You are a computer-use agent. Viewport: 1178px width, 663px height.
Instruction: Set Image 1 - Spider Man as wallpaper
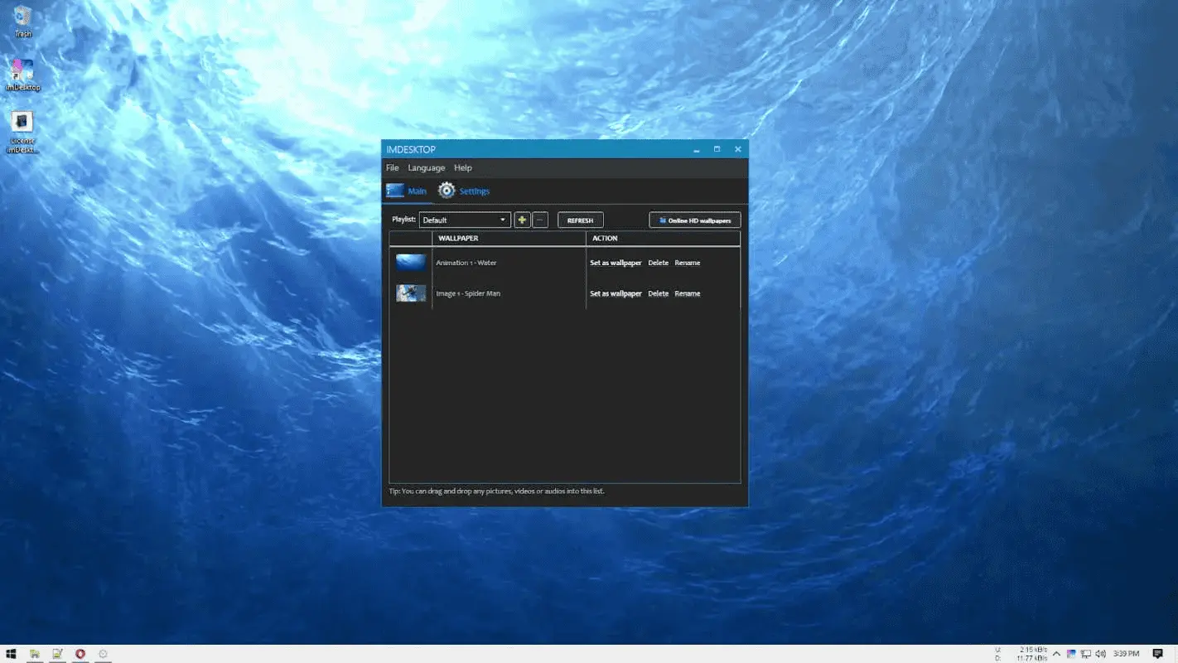[x=616, y=293]
